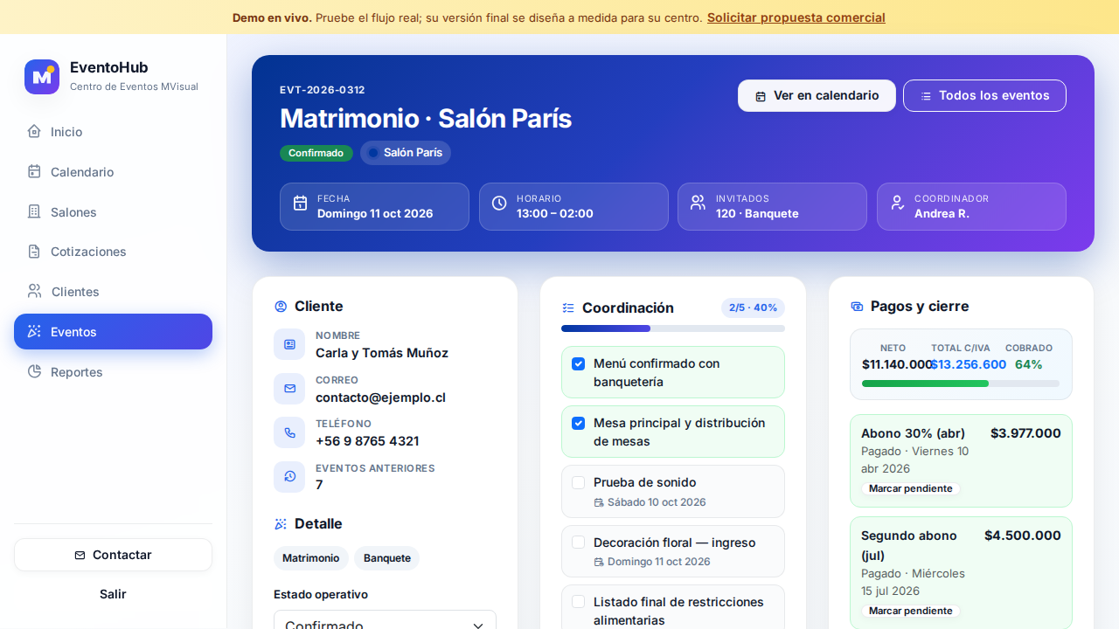Click the green Cobrado 64% progress bar
The image size is (1119, 629).
pos(961,384)
